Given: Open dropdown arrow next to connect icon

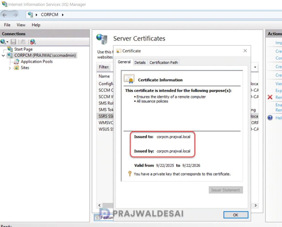Looking at the screenshot, I should (7, 42).
